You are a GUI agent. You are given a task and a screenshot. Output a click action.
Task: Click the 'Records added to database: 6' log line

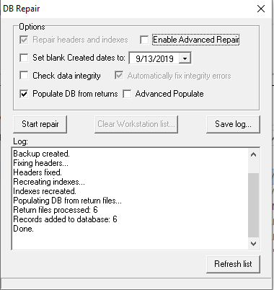(x=65, y=219)
